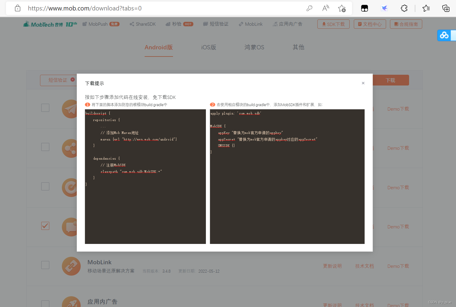This screenshot has width=456, height=307.
Task: Open the 应用内广告 nav item
Action: point(287,24)
